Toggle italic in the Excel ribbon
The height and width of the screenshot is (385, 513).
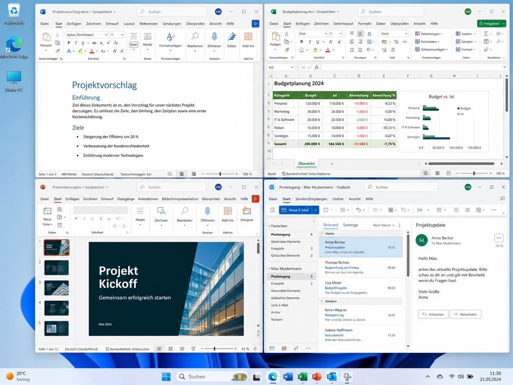310,42
